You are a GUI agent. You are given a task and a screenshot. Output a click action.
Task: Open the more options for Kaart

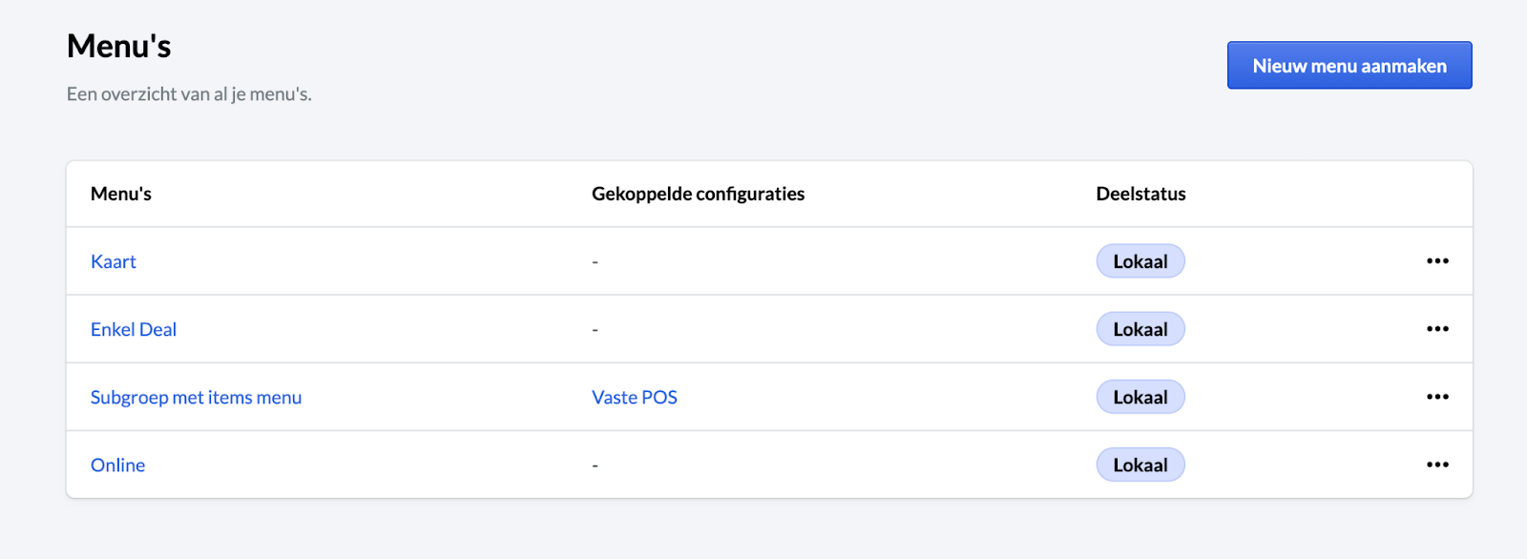click(x=1437, y=261)
